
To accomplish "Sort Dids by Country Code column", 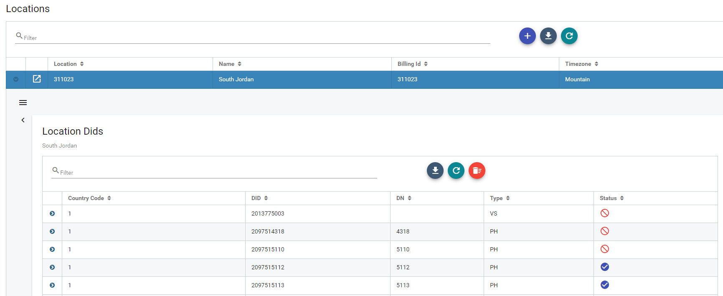I will coord(89,198).
